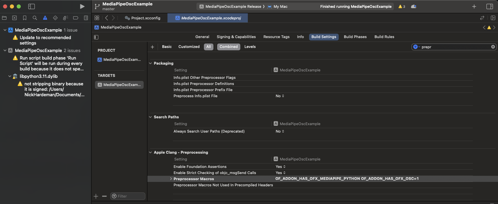Collapse Apple Clang - Preprocessing section
The height and width of the screenshot is (204, 498).
[x=151, y=152]
